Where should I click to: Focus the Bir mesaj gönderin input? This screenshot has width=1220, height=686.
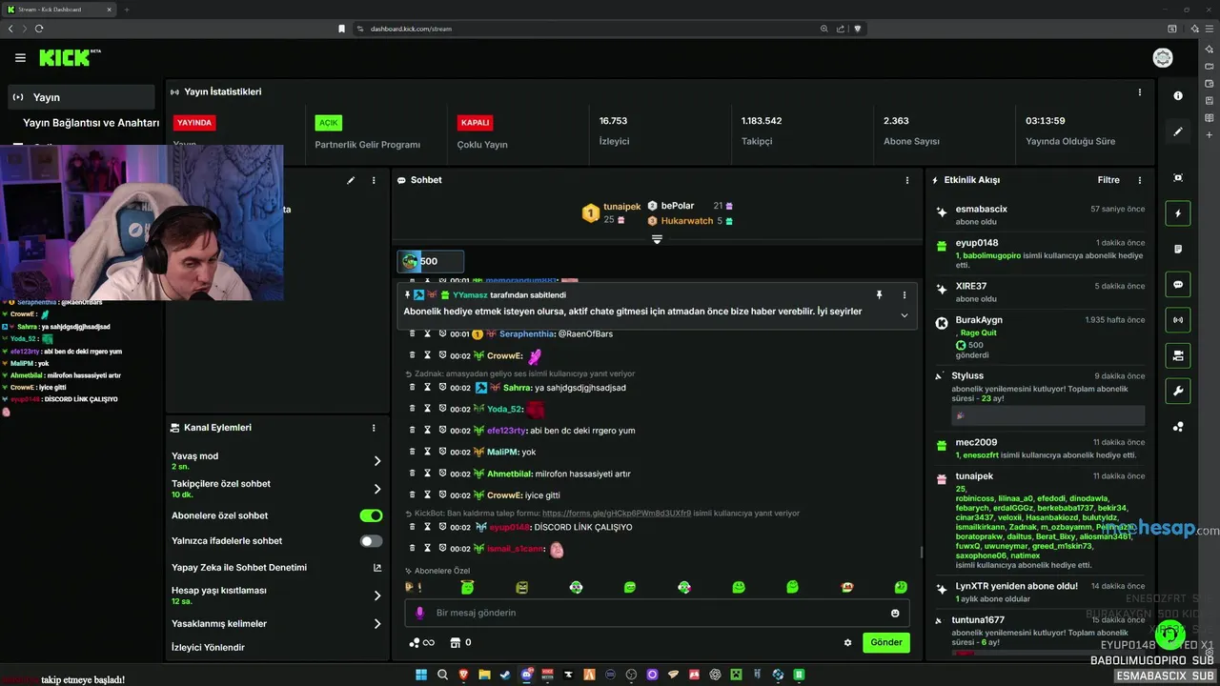pos(658,613)
